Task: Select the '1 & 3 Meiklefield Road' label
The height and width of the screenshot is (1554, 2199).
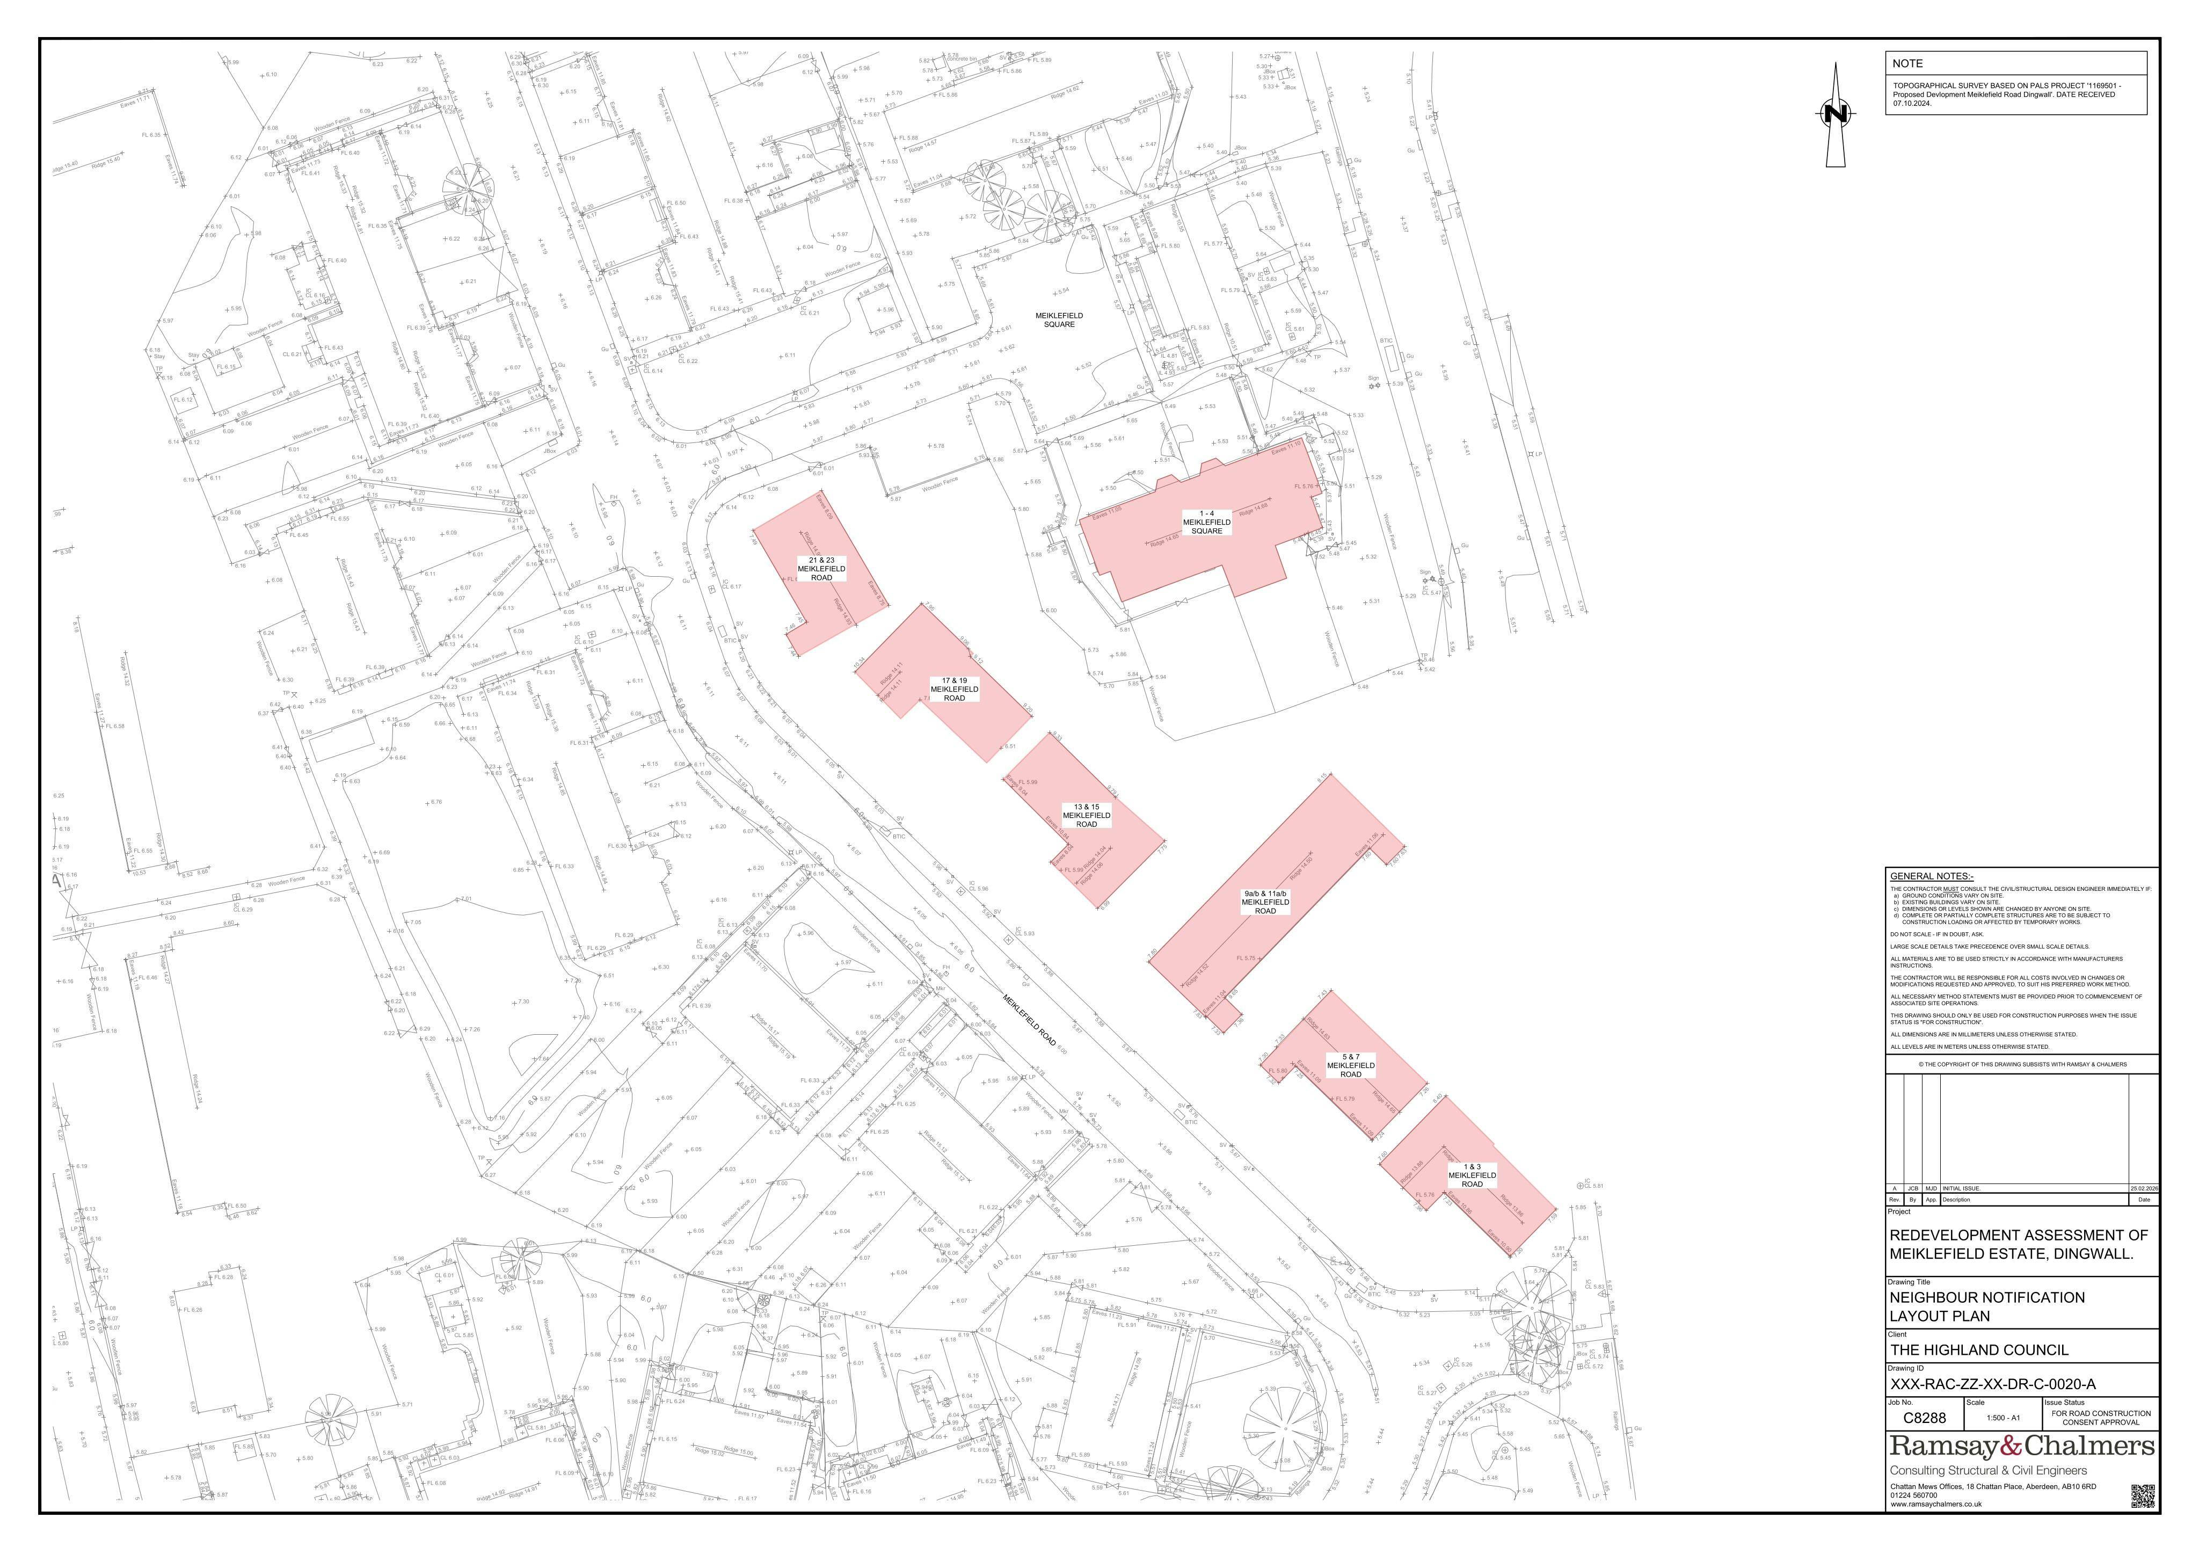Action: click(x=1472, y=1175)
